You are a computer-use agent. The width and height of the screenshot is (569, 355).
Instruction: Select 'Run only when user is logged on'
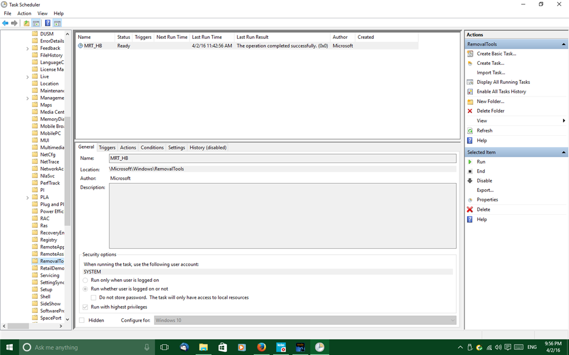85,280
